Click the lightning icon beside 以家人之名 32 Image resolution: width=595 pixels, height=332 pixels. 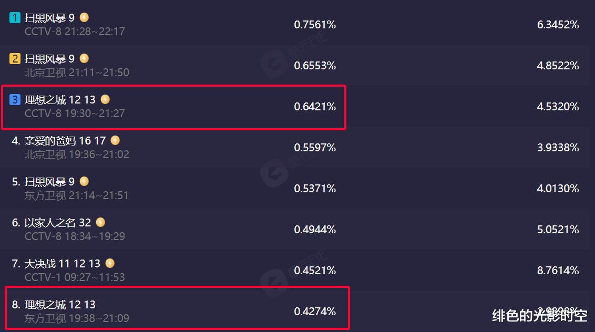coord(100,222)
